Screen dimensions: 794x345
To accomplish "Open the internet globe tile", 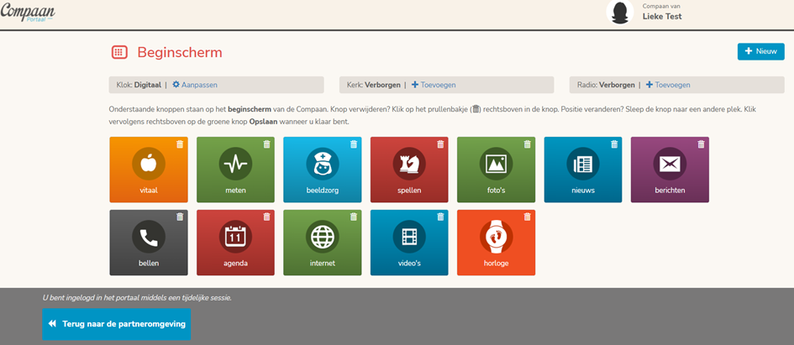I will pyautogui.click(x=322, y=243).
